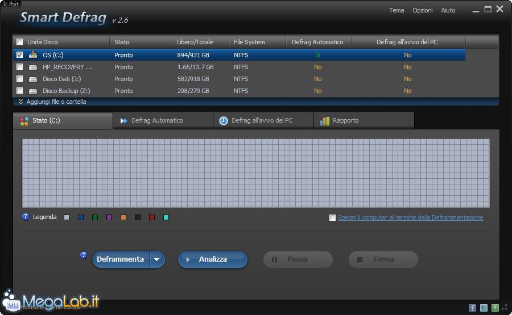Viewport: 512px width, 315px height.
Task: Click the Analizza button
Action: 213,259
